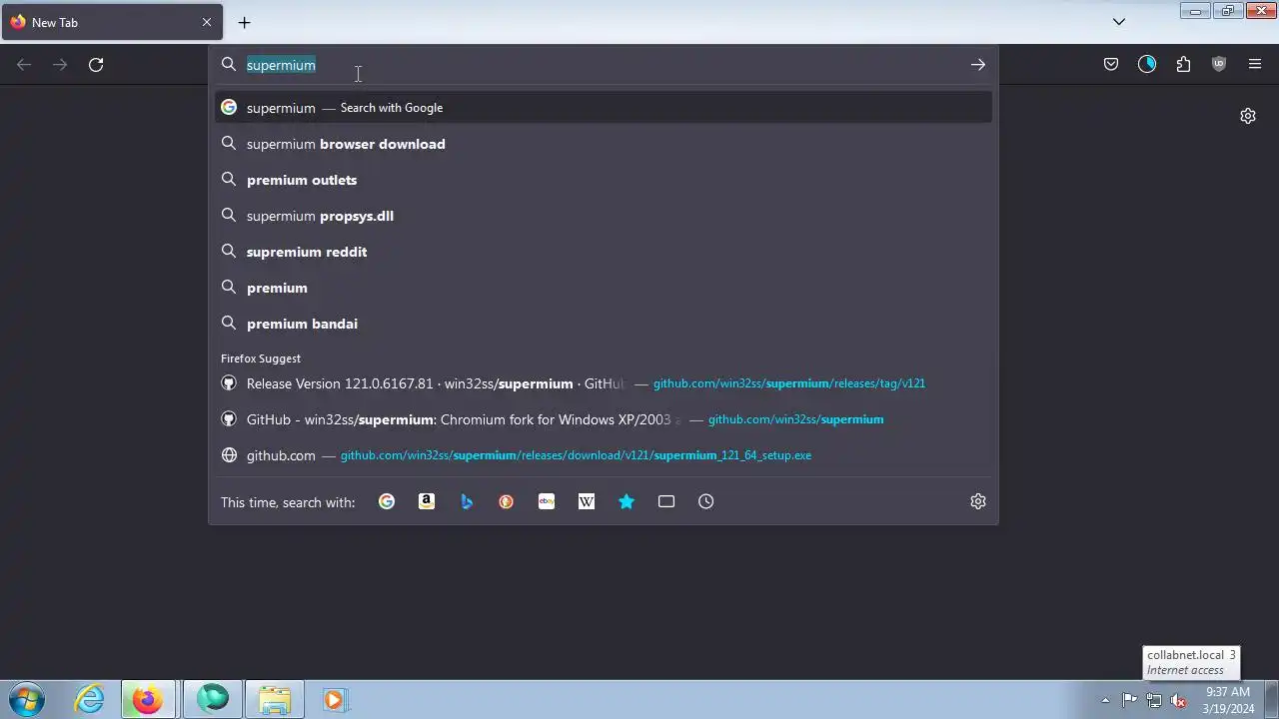Open the Extensions puzzle icon
This screenshot has height=719, width=1279.
tap(1183, 65)
